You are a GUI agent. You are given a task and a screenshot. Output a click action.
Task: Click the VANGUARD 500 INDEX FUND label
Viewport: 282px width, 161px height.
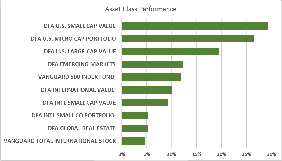[x=76, y=77]
